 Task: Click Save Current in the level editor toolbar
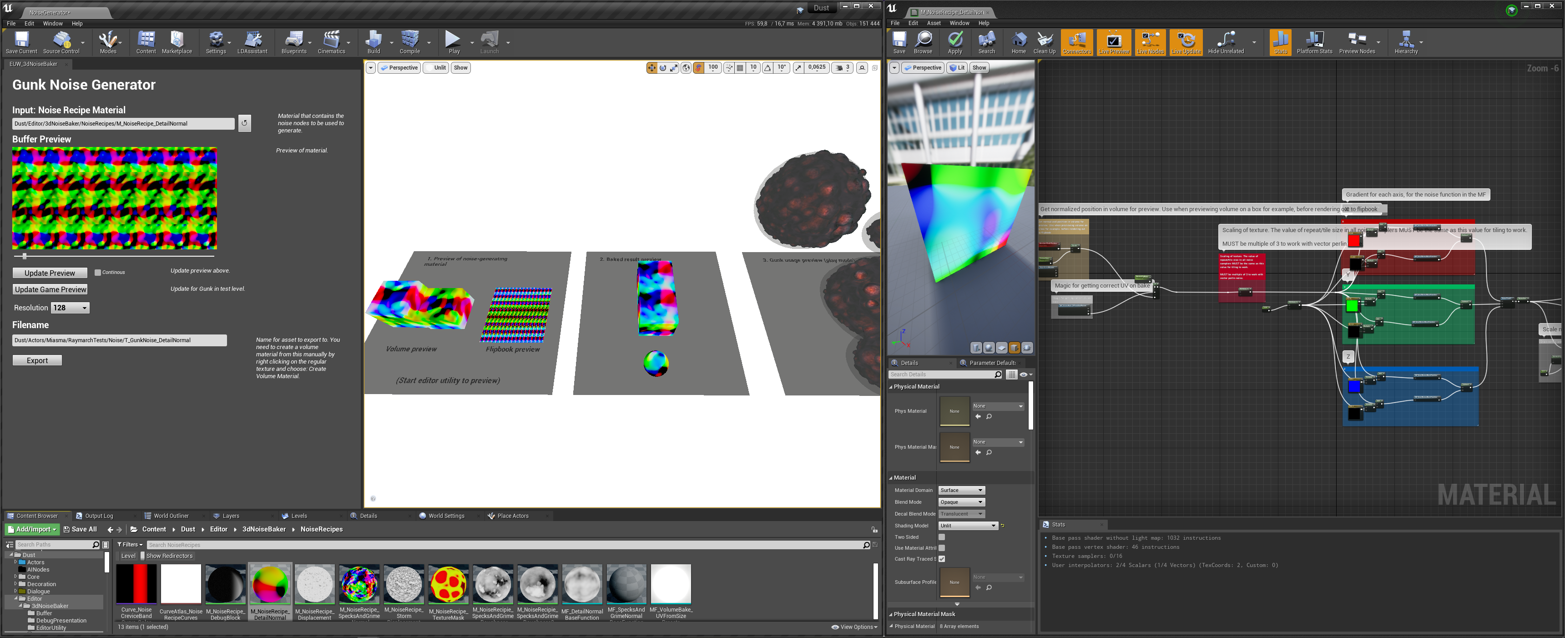(21, 42)
